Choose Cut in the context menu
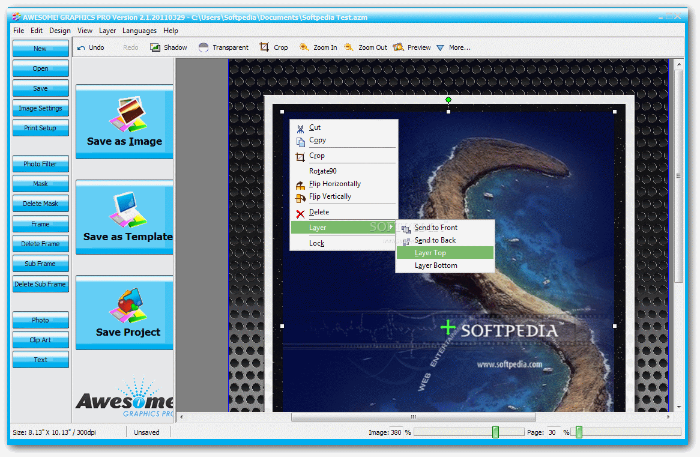 pos(343,127)
